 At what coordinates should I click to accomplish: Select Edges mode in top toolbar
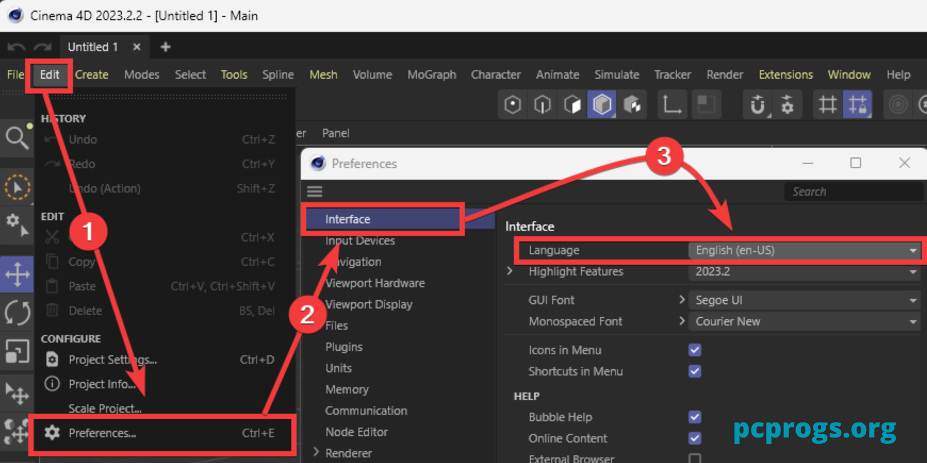[542, 105]
